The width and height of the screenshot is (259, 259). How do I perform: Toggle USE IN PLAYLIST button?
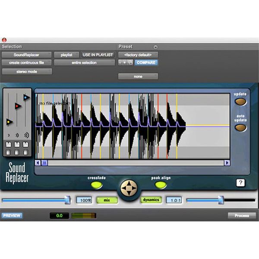[98, 55]
